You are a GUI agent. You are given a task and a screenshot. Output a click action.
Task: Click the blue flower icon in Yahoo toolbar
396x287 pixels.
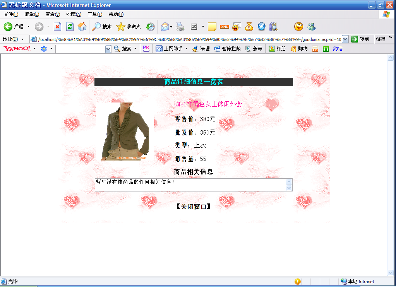tap(44, 48)
